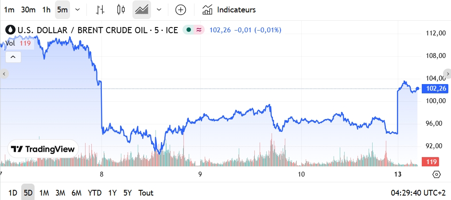Open chart settings gear at bottom right
This screenshot has height=200, width=451.
[436, 174]
